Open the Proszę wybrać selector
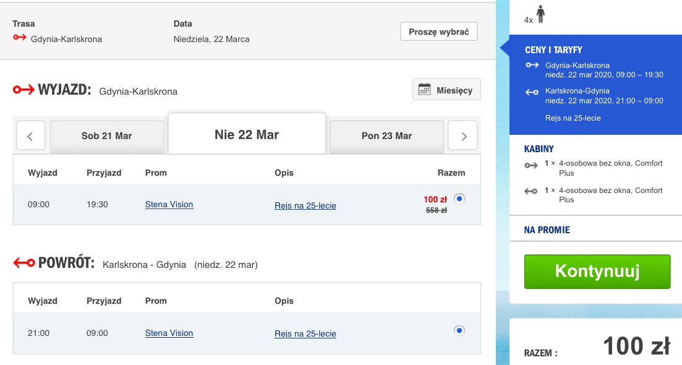Image resolution: width=682 pixels, height=365 pixels. [438, 30]
